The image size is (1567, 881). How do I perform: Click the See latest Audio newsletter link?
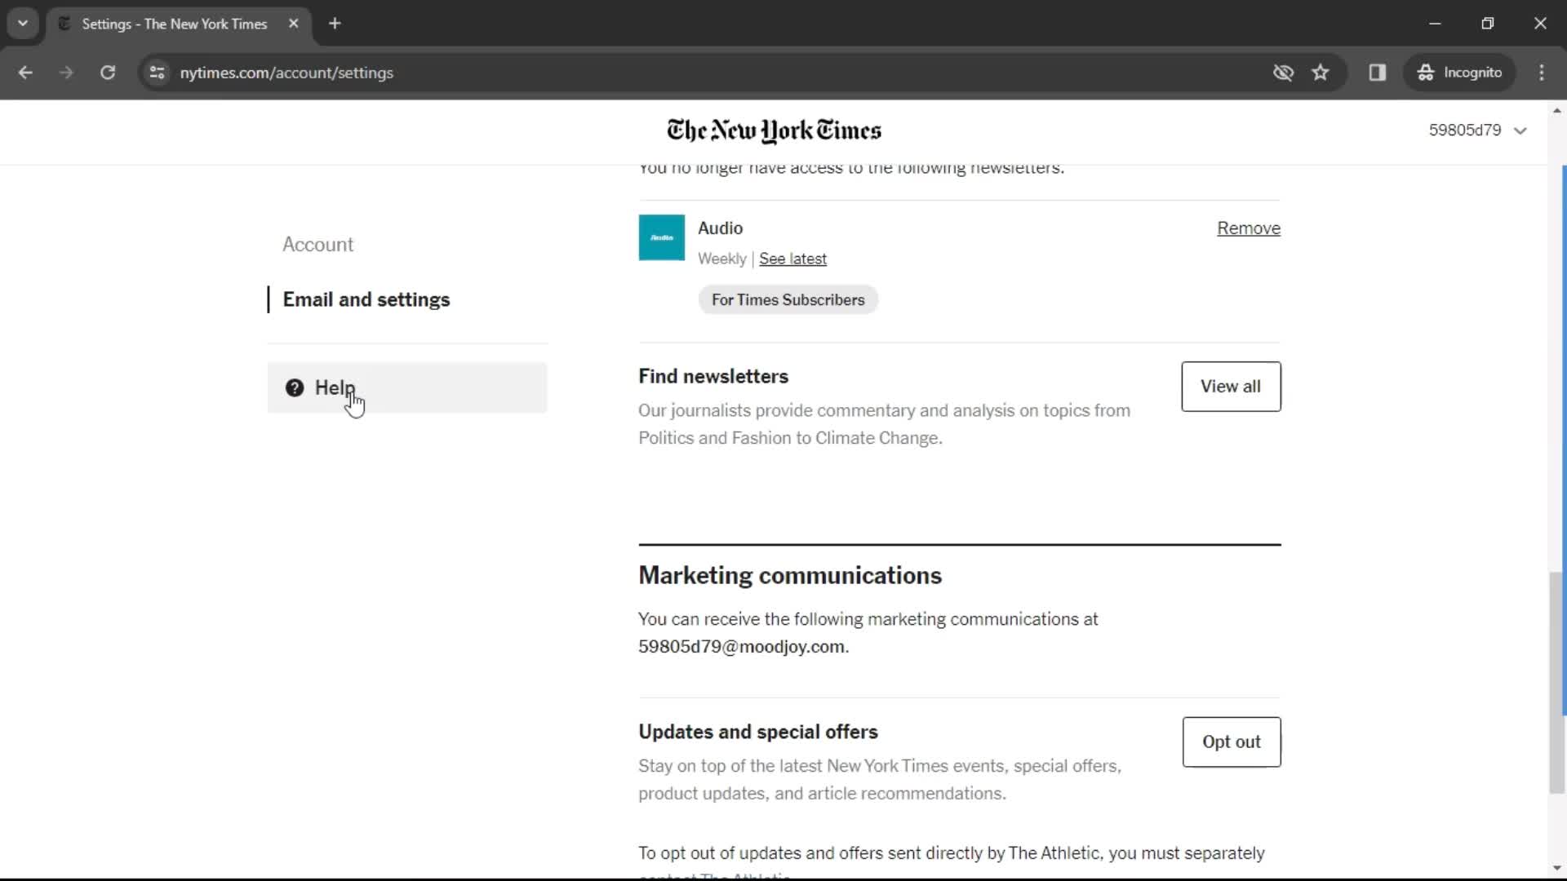794,258
